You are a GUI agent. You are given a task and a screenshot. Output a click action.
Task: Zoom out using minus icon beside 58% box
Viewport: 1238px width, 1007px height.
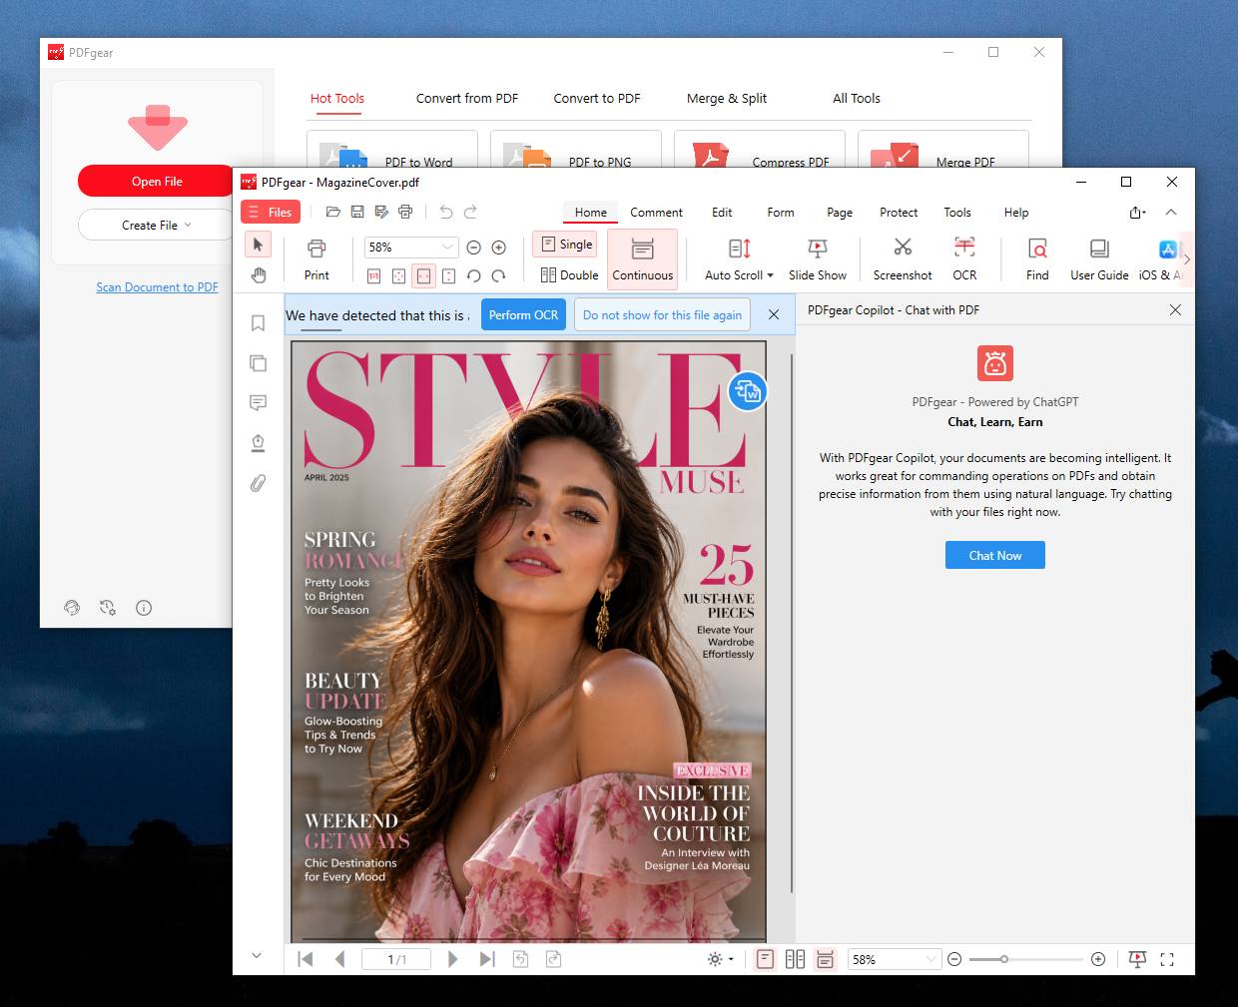pos(474,248)
